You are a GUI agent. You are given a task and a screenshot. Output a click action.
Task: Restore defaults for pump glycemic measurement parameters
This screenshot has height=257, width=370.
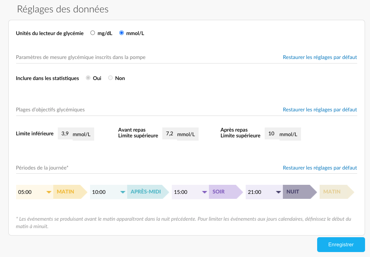320,57
